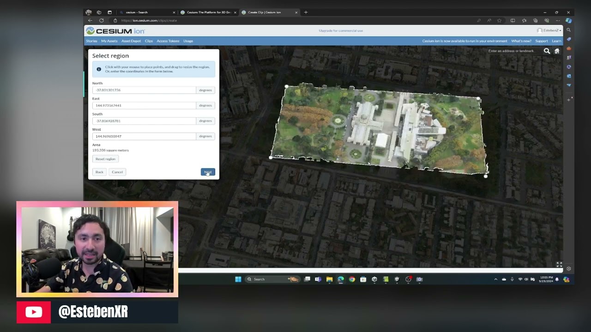Open the Learn link
The height and width of the screenshot is (332, 591).
point(556,41)
